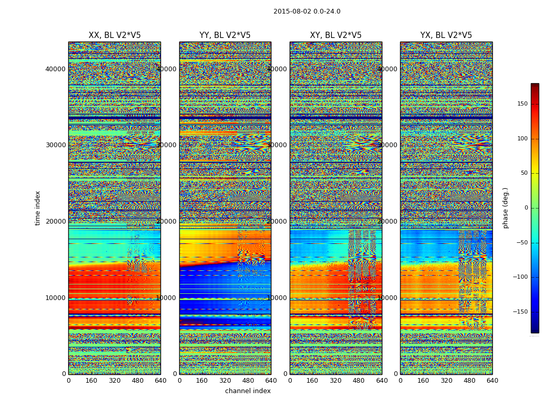Click y-axis tick '10000' of XX panel
The image size is (547, 416).
click(x=55, y=297)
